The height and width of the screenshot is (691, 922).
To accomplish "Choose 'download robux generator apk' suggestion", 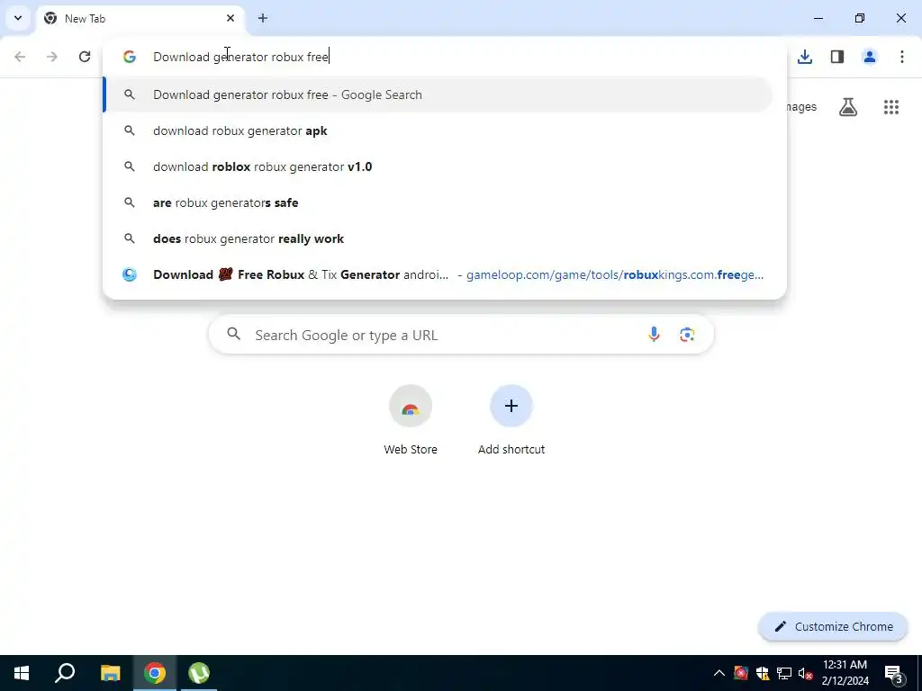I will [438, 130].
